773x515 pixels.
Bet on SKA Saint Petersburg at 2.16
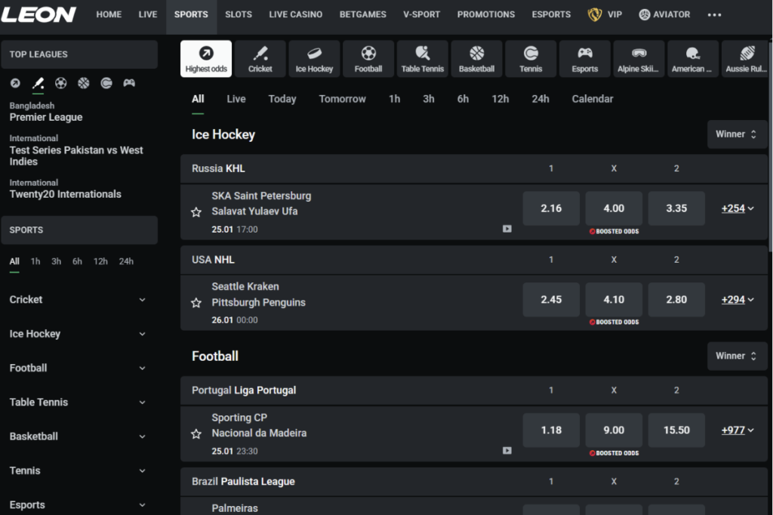[551, 208]
